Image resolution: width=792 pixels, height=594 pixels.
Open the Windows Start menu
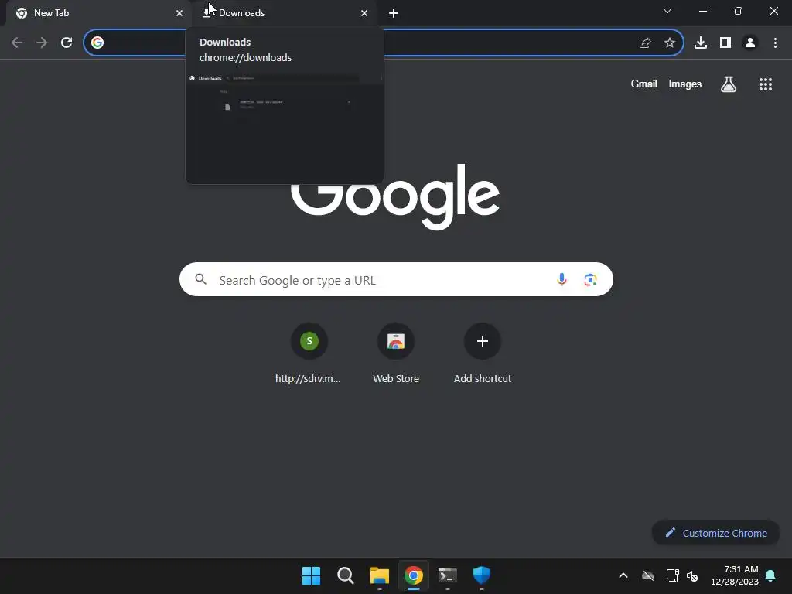coord(311,575)
